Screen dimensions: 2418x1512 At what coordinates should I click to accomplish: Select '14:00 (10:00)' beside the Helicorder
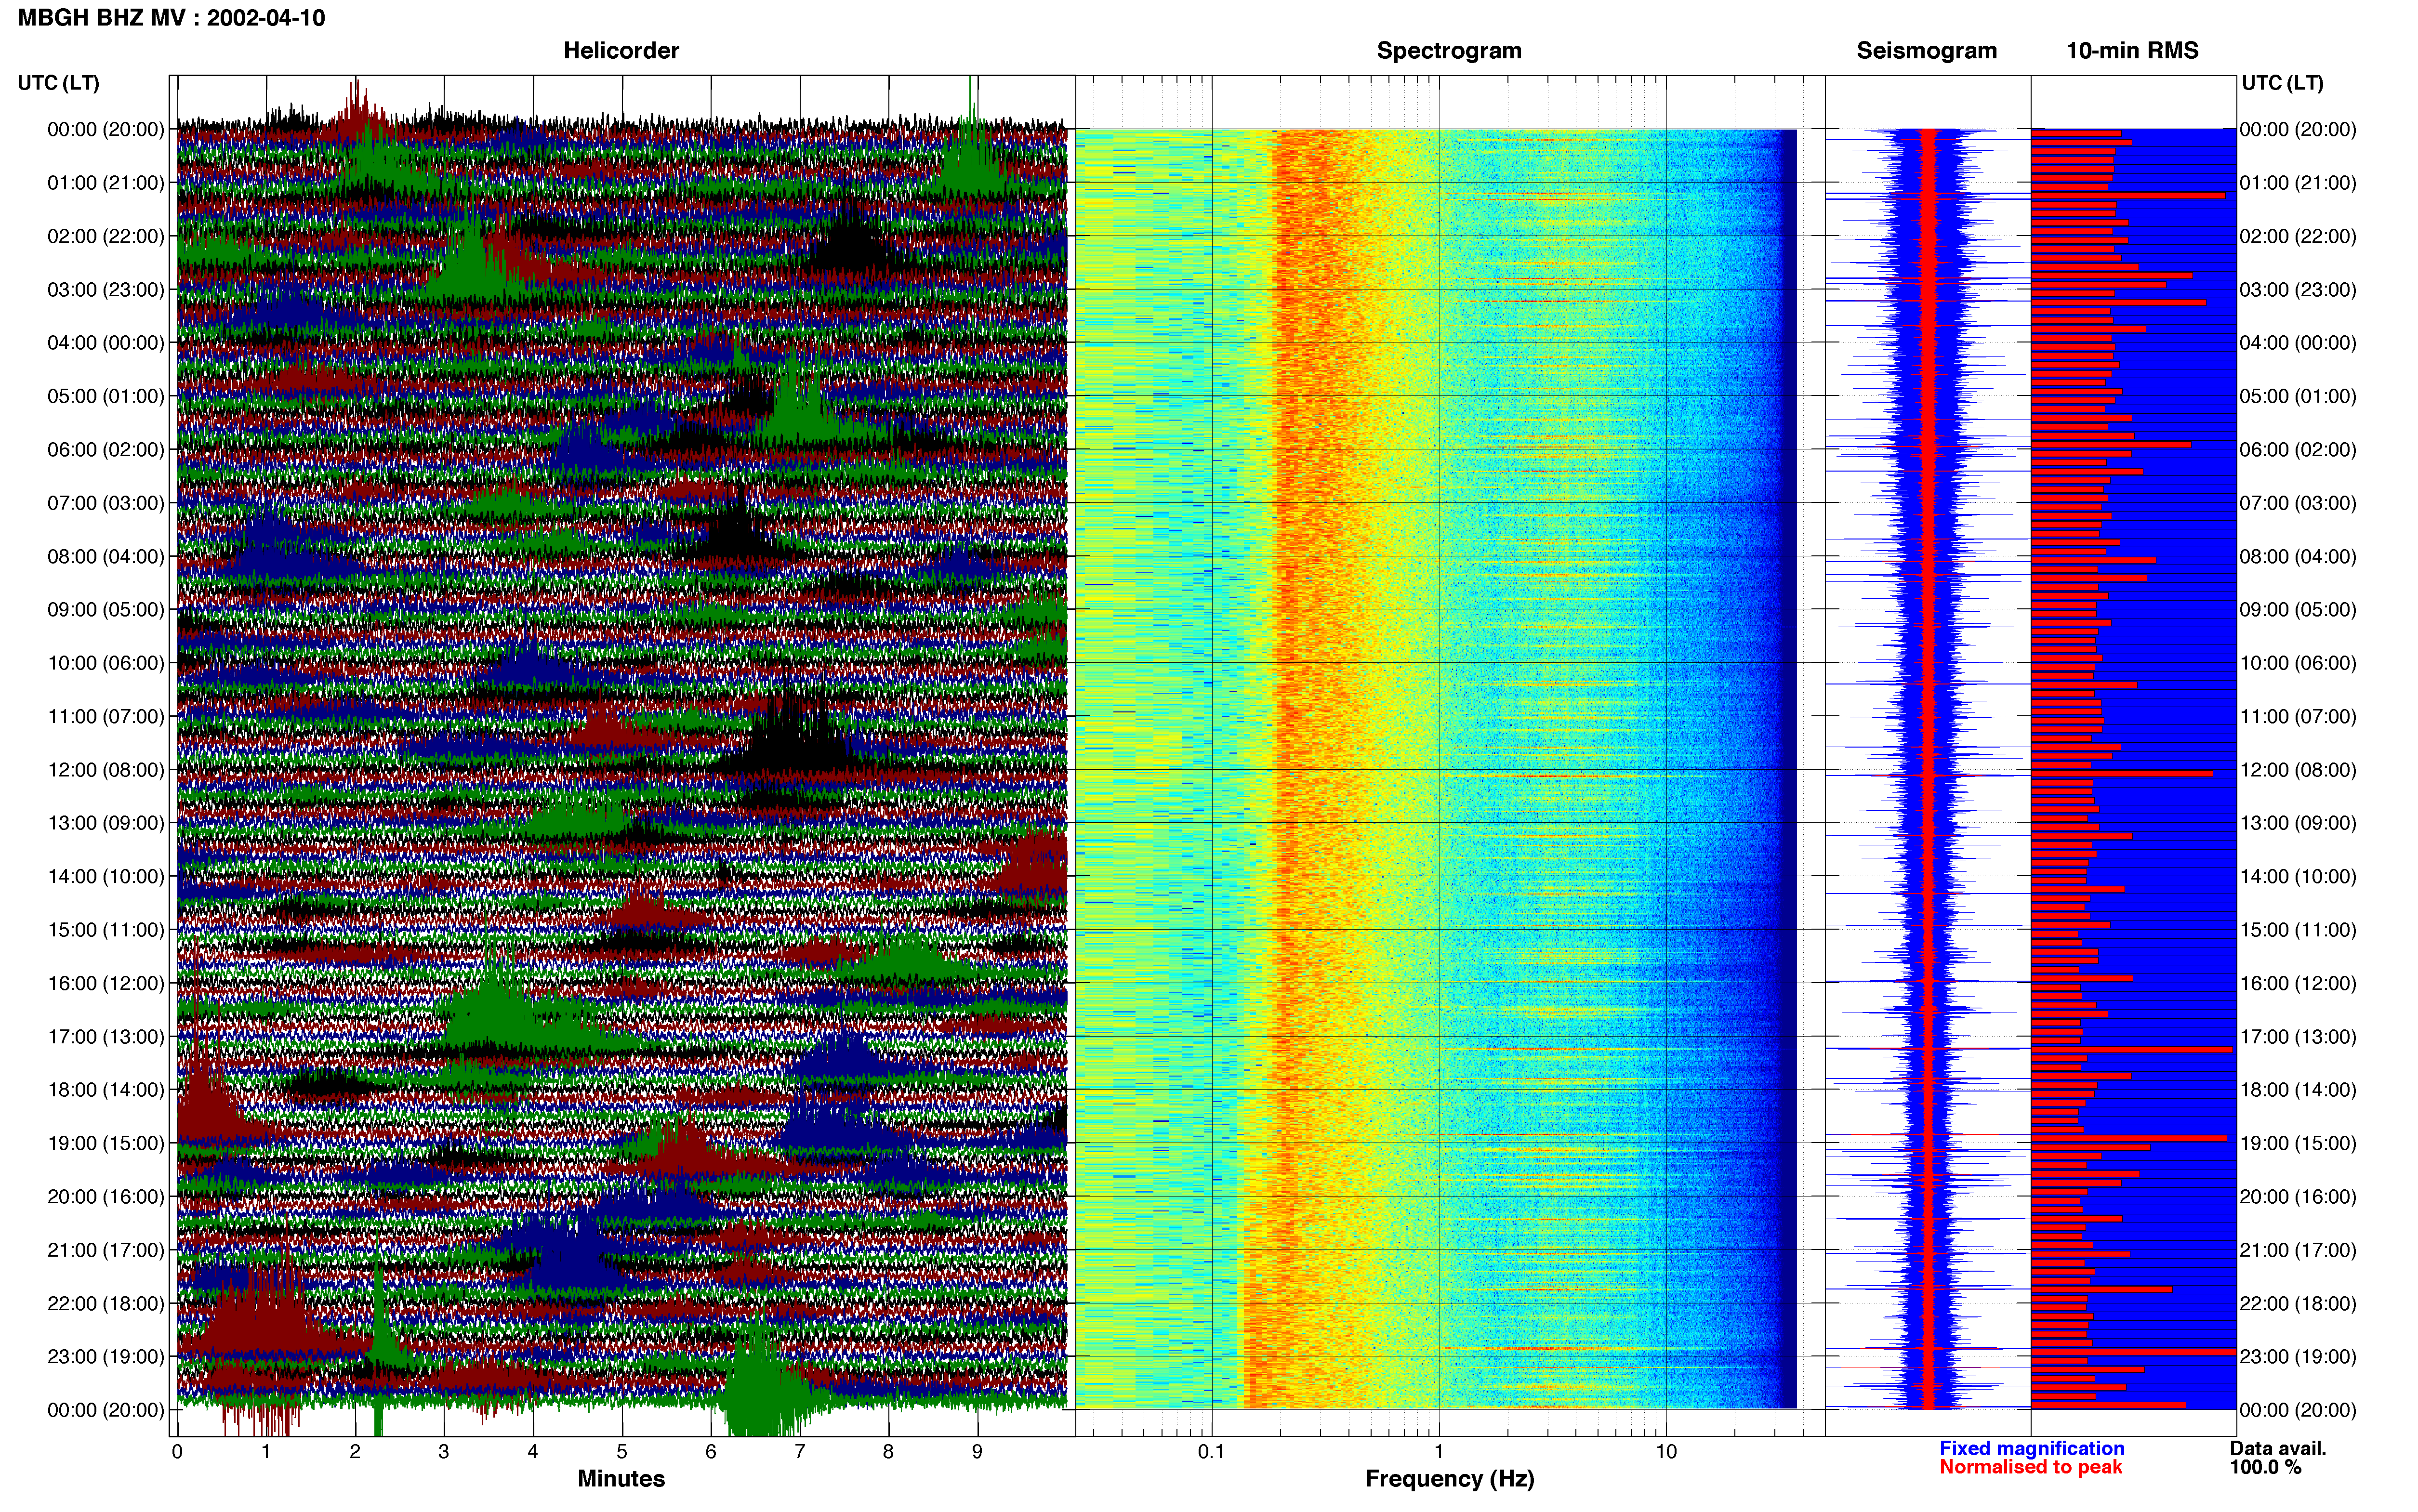pos(106,877)
